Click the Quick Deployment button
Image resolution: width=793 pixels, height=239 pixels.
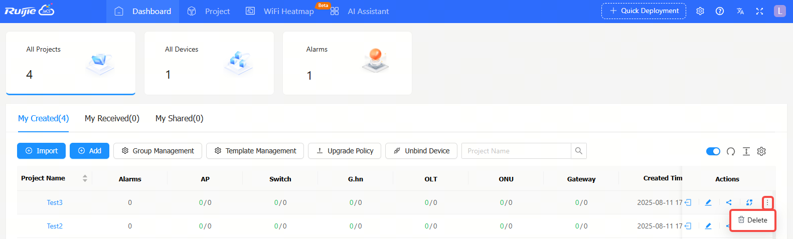click(644, 11)
